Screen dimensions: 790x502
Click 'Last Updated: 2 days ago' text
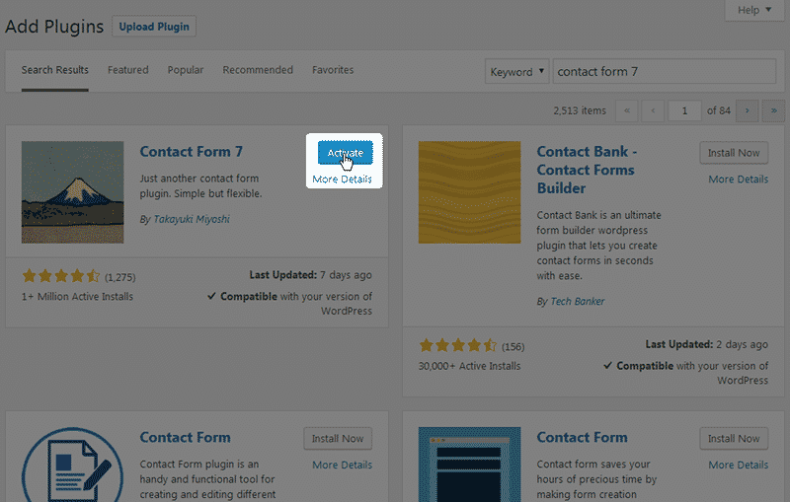(707, 344)
